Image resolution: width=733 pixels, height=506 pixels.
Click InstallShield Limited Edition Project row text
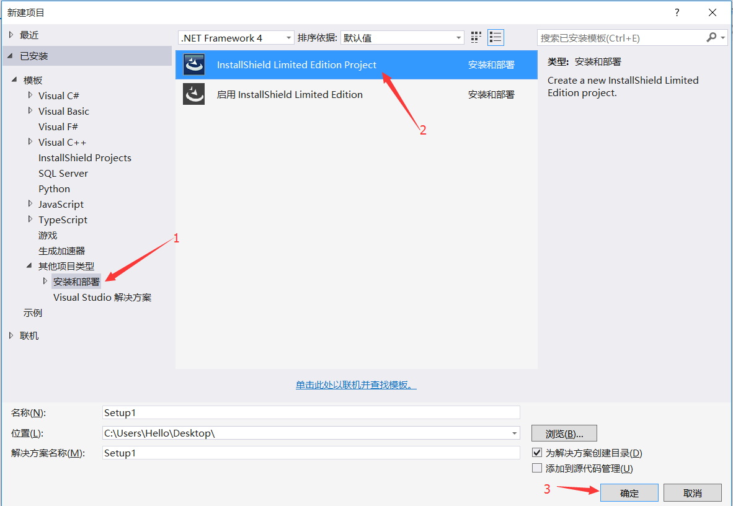(296, 65)
